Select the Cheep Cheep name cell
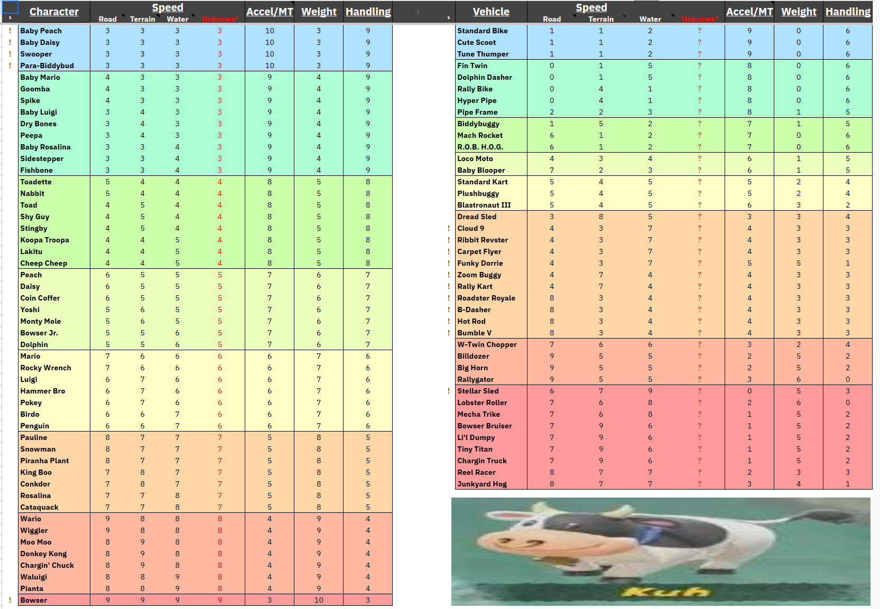 tap(54, 263)
